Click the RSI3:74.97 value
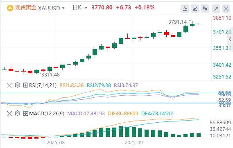 (126, 85)
